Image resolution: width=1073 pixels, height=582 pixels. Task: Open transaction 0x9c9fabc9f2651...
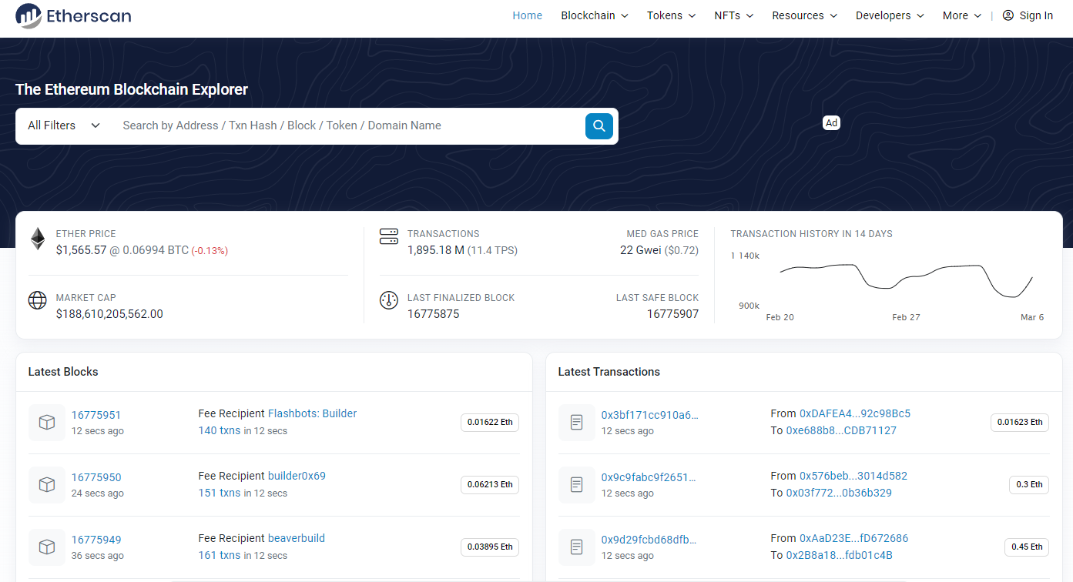tap(649, 477)
